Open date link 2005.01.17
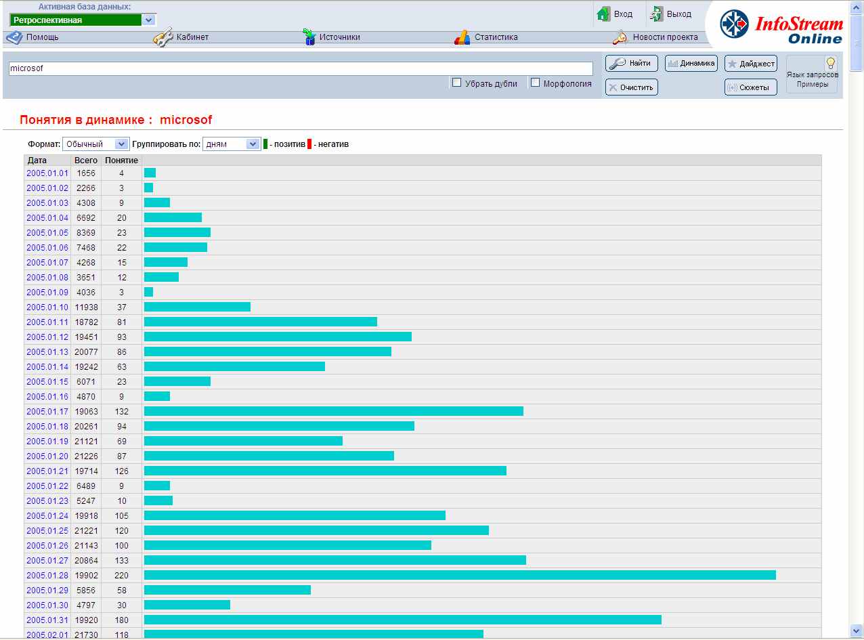Image resolution: width=864 pixels, height=640 pixels. pos(47,412)
